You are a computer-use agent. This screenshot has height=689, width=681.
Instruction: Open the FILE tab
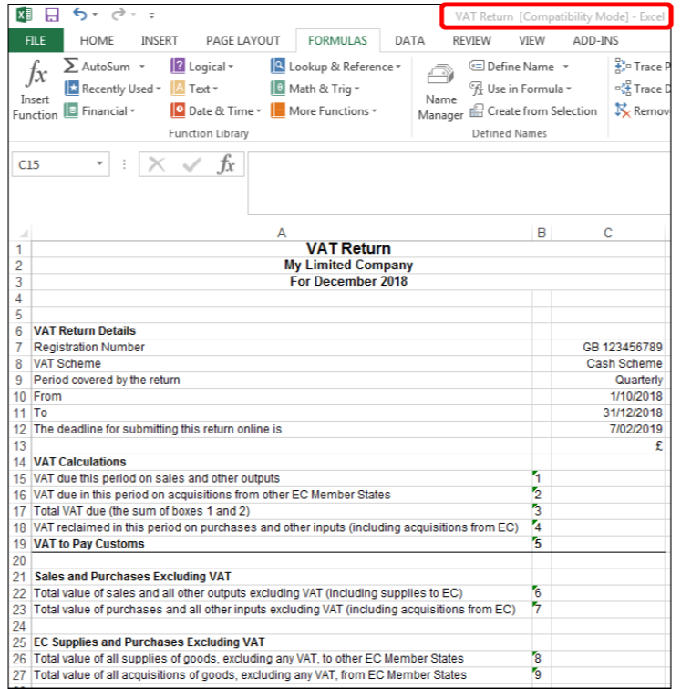coord(36,40)
